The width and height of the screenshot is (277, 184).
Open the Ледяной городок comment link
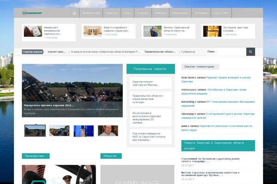point(216,80)
